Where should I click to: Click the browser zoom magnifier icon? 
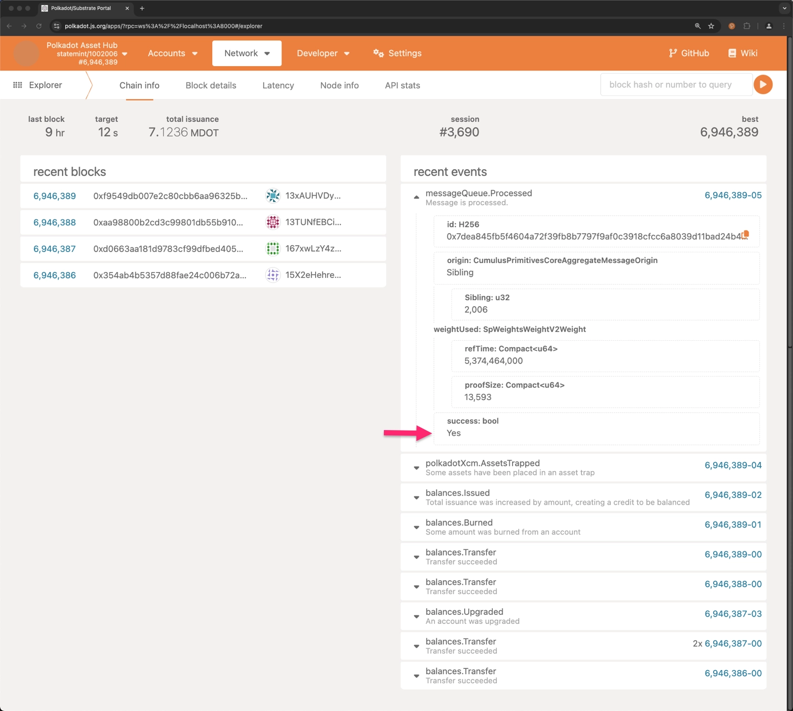(697, 26)
